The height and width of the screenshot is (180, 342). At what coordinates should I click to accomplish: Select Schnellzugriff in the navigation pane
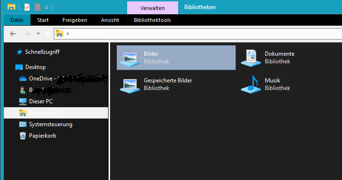(42, 52)
